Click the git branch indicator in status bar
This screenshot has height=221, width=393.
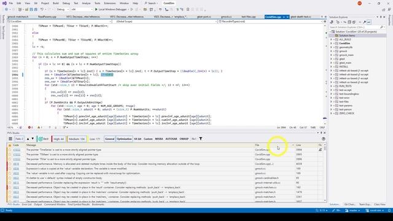pyautogui.click(x=352, y=211)
